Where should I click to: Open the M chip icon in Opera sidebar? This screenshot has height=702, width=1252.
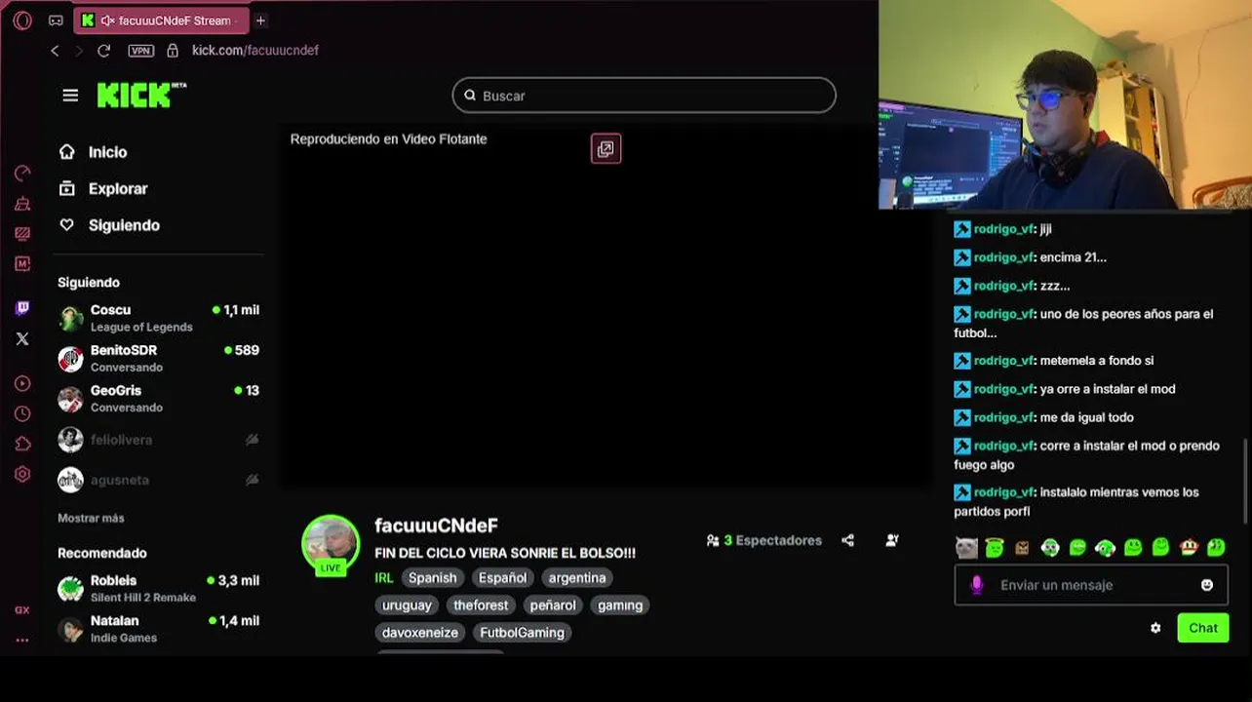point(22,264)
